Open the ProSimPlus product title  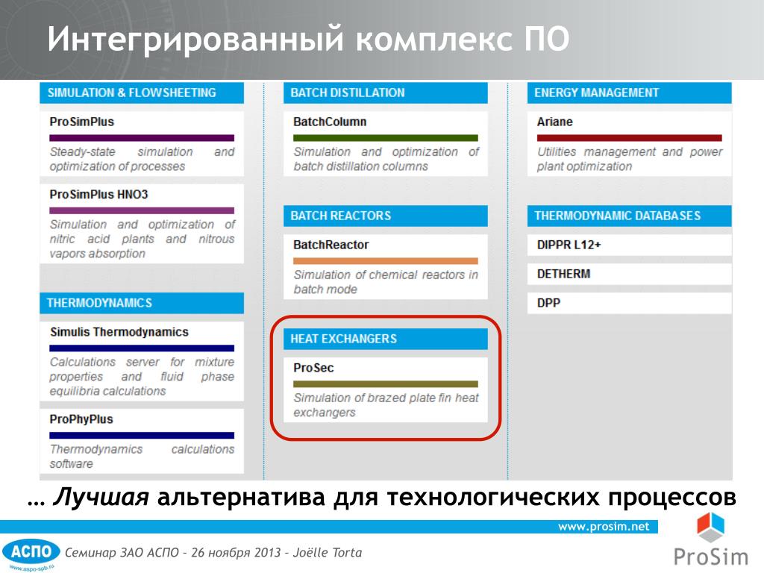pos(82,122)
